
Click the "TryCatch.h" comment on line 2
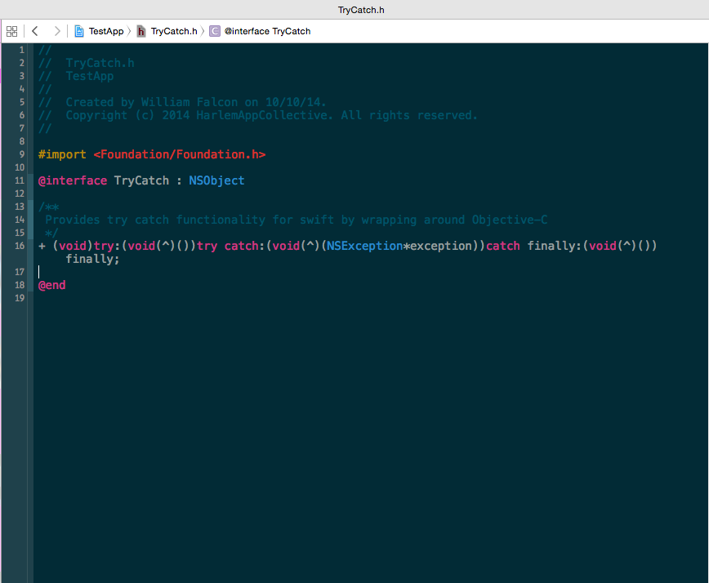click(x=100, y=63)
